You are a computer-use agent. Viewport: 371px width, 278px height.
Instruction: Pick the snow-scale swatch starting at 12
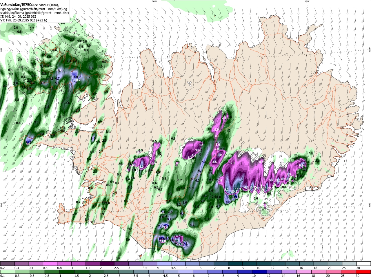(278, 264)
